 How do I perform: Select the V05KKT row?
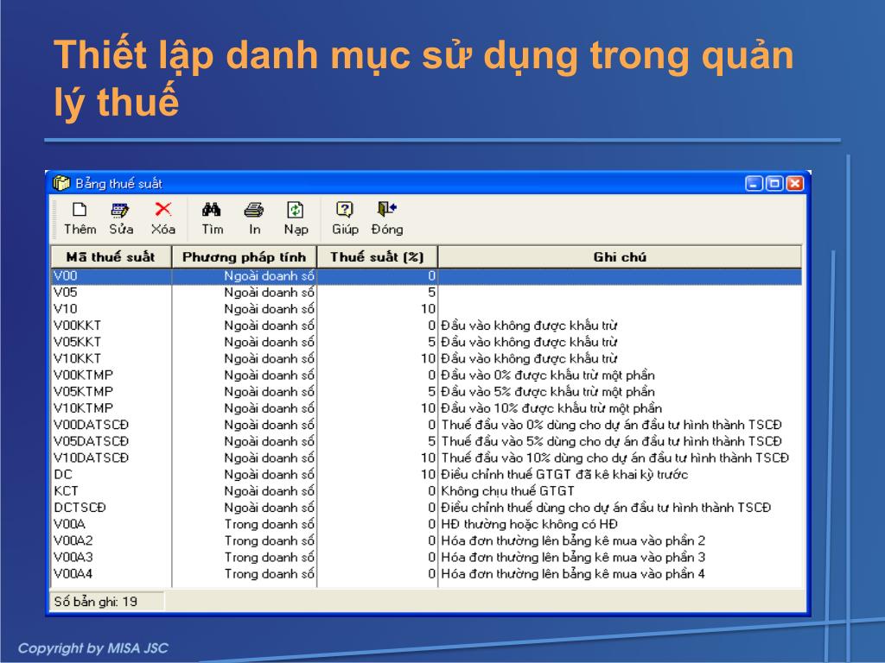[426, 342]
